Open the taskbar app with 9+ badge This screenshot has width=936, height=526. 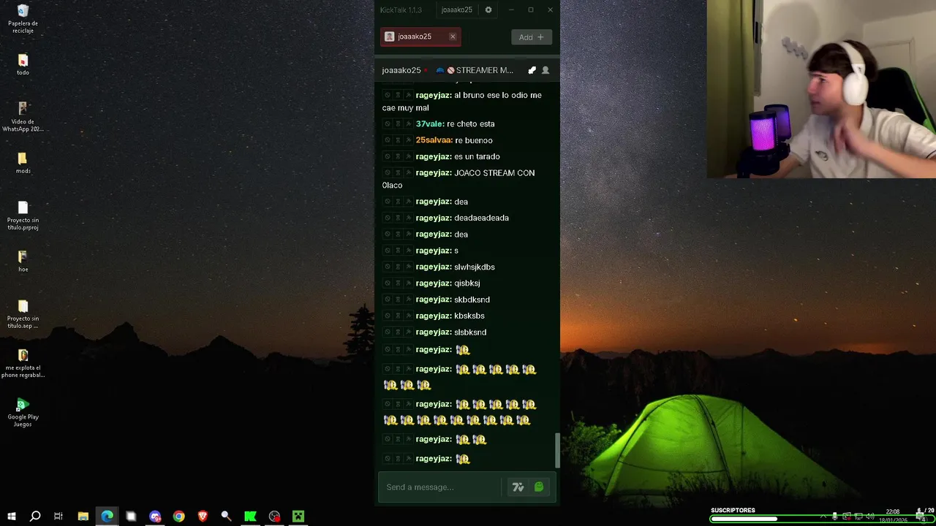coord(155,517)
